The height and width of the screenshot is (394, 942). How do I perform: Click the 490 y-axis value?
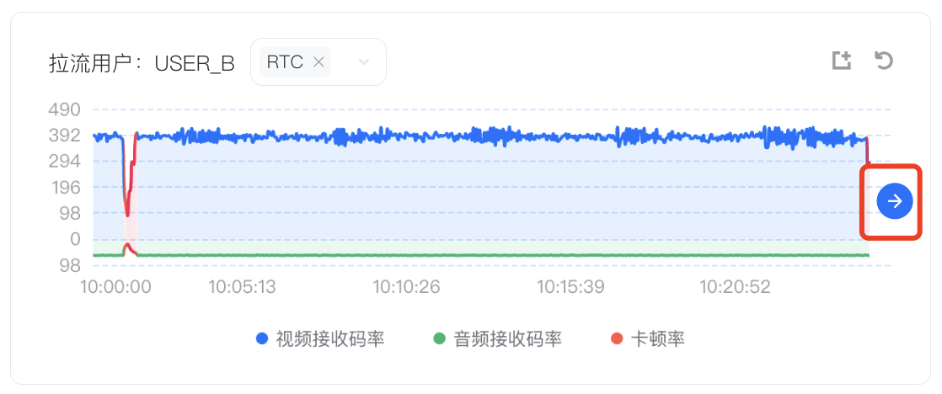click(x=66, y=110)
